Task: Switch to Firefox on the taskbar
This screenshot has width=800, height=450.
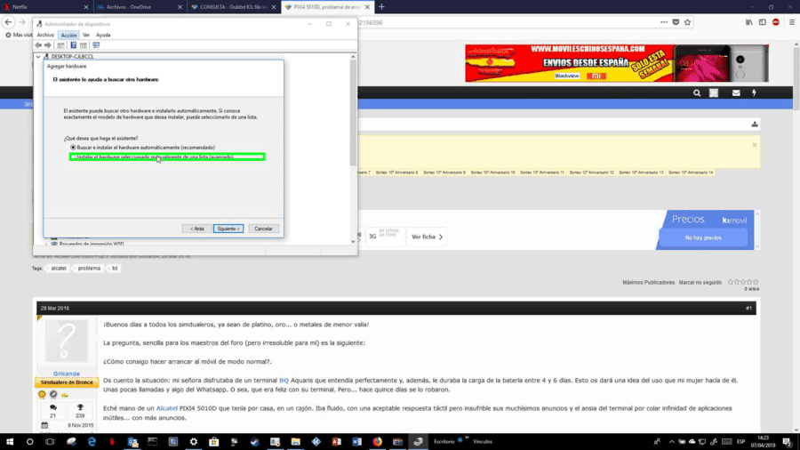Action: (377, 441)
